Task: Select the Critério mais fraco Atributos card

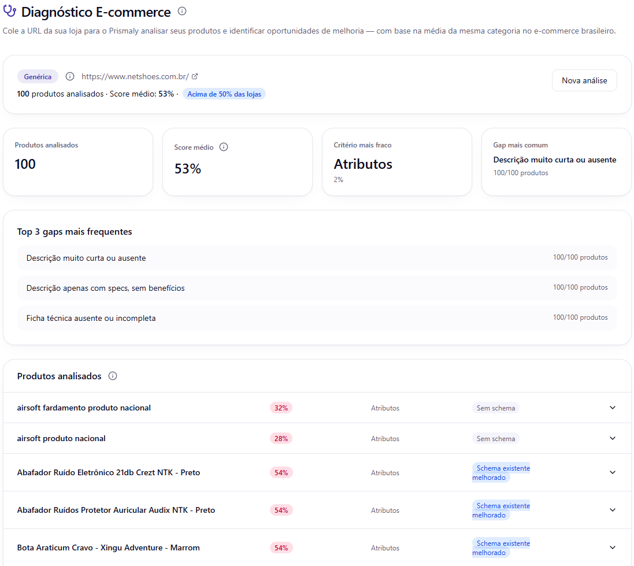Action: [x=396, y=162]
